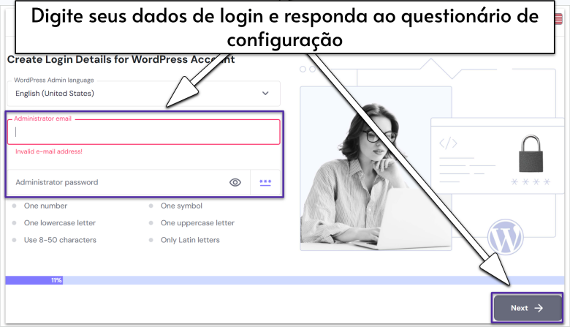The height and width of the screenshot is (327, 570).
Task: Open the WordPress Admin language dropdown
Action: 143,94
